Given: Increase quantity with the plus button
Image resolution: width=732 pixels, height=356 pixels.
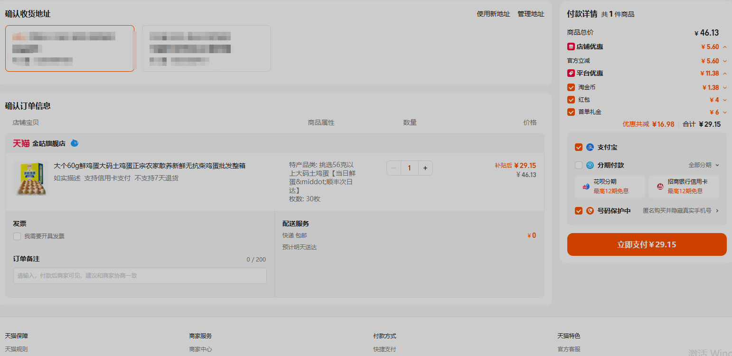Looking at the screenshot, I should 425,168.
